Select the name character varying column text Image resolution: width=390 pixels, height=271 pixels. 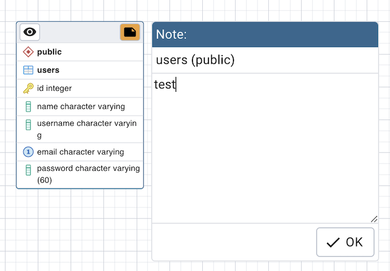pyautogui.click(x=81, y=106)
